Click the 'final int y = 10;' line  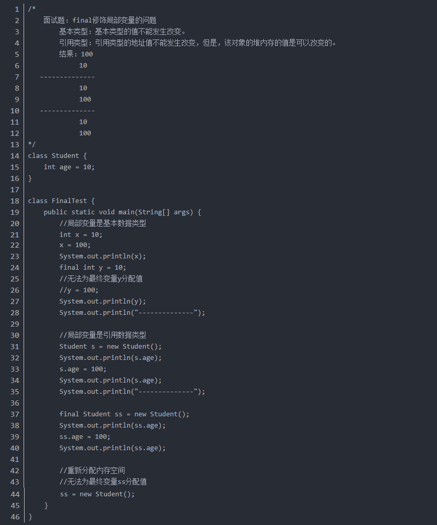93,268
